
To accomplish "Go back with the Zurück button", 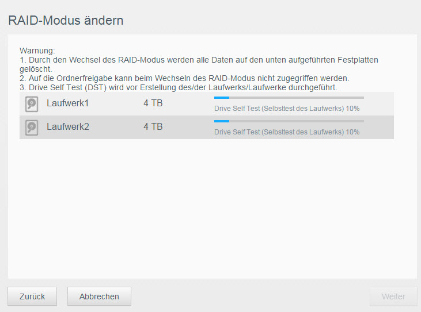I will coord(32,296).
